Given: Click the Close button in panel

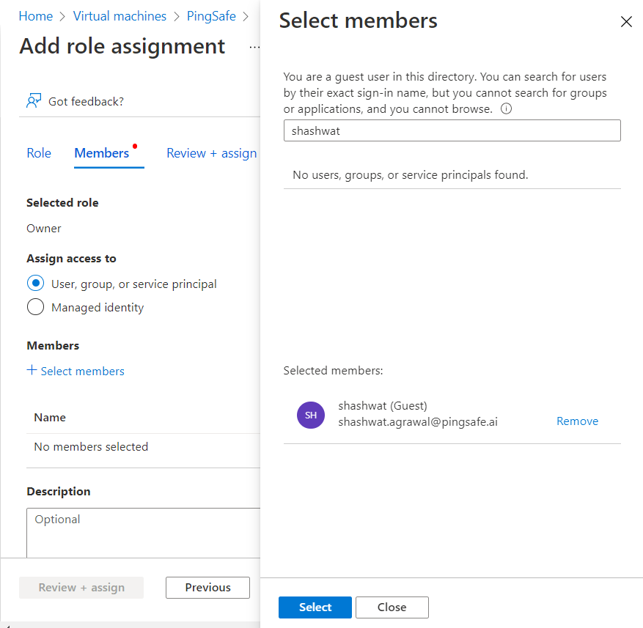Looking at the screenshot, I should 392,607.
